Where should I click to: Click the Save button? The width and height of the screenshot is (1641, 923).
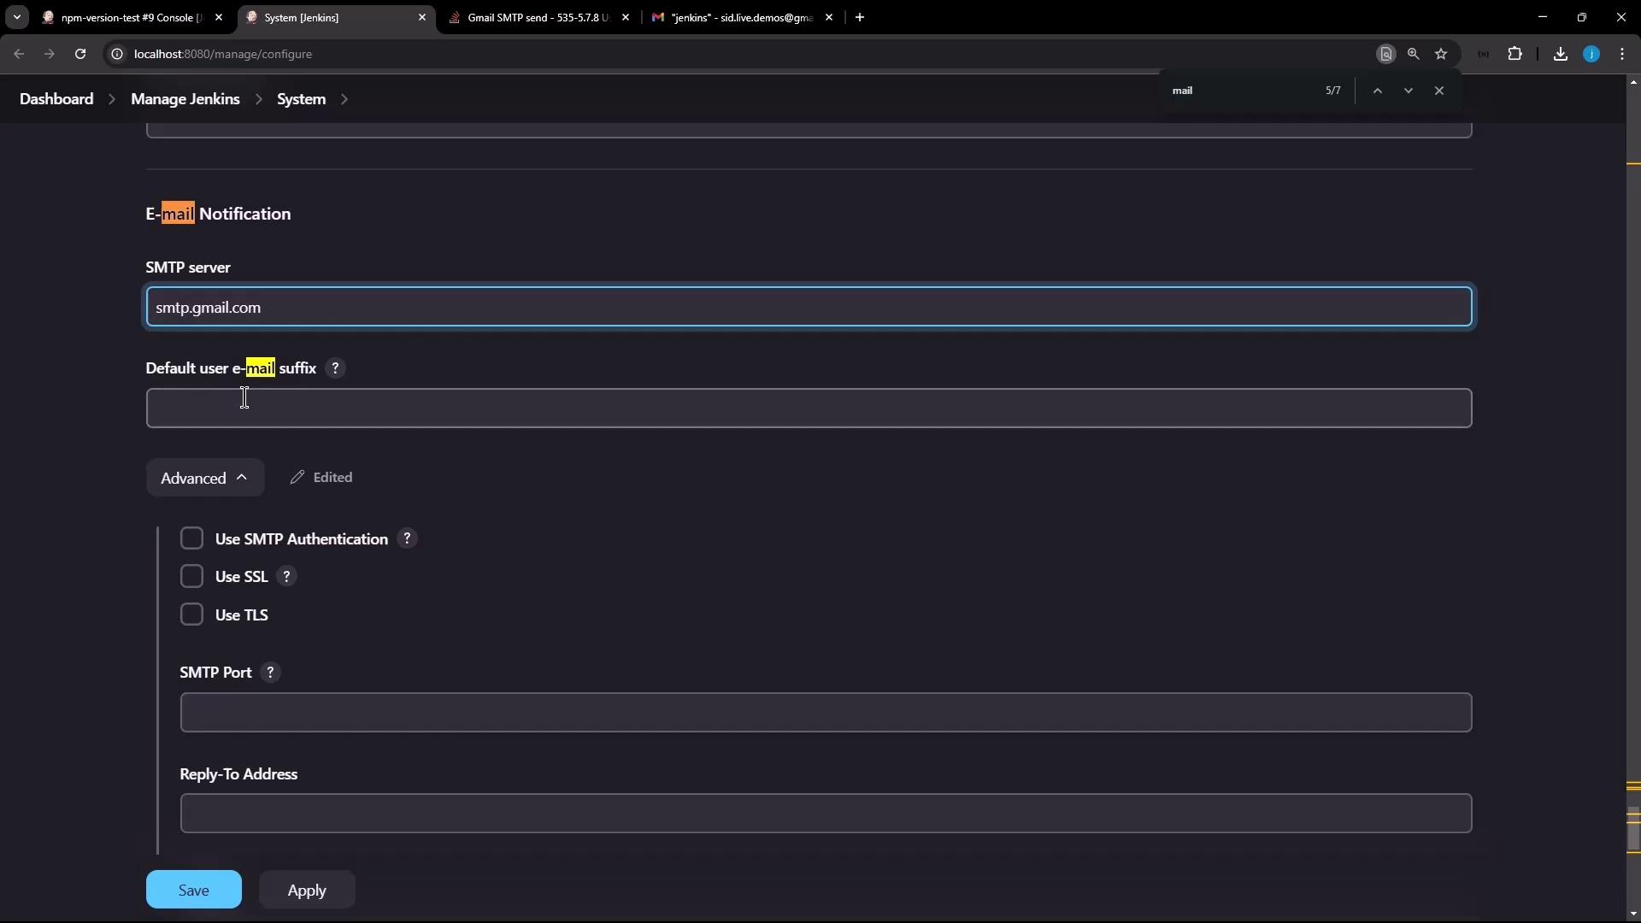coord(193,890)
